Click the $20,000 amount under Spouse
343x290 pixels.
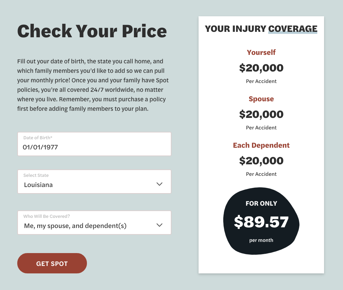pos(261,115)
